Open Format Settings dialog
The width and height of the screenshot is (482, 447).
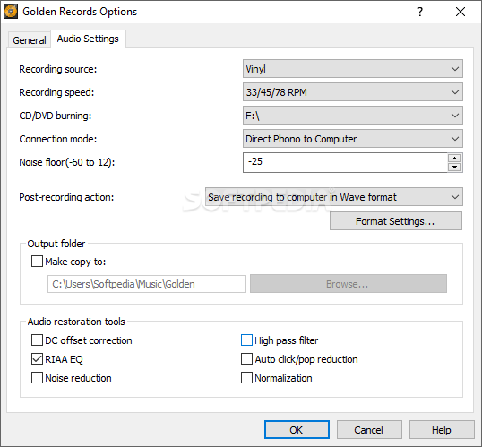[x=396, y=221]
